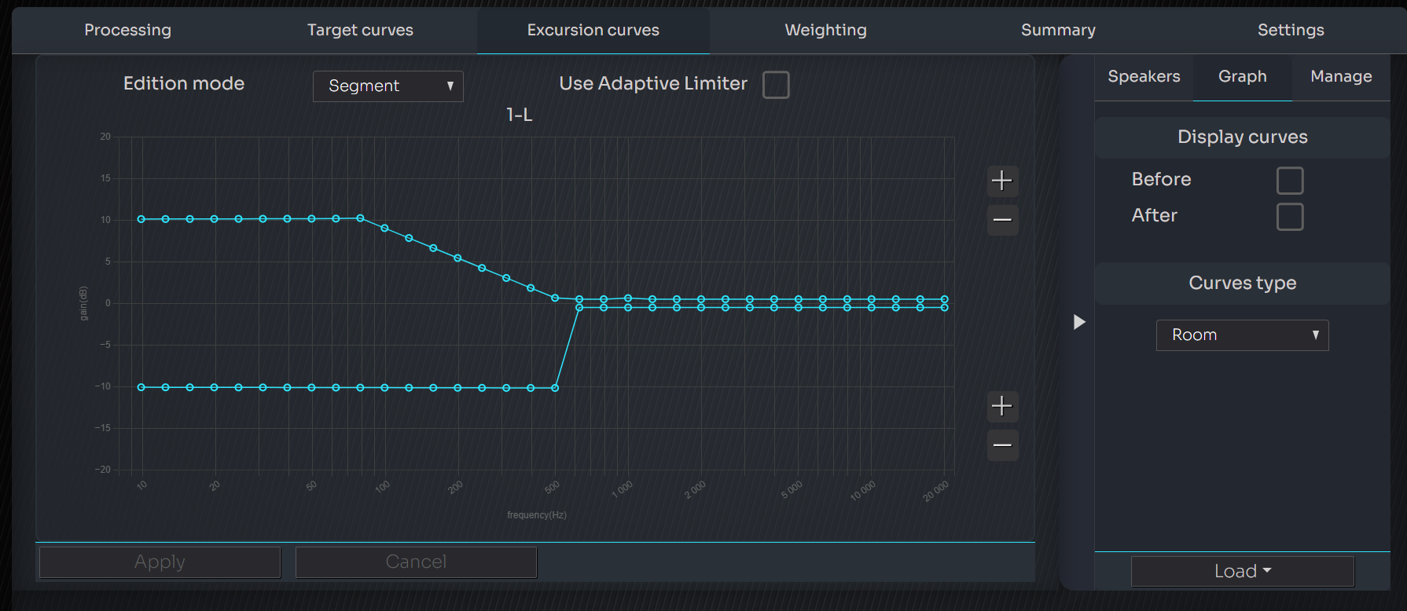Enable the Use Adaptive Limiter checkbox
This screenshot has width=1407, height=611.
click(x=776, y=85)
